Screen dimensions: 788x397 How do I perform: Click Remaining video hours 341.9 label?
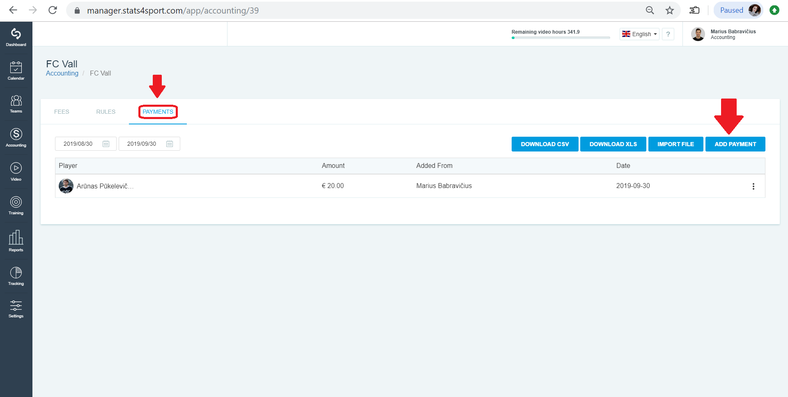point(545,32)
